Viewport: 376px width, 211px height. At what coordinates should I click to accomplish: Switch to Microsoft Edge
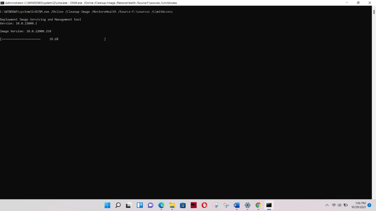(161, 205)
